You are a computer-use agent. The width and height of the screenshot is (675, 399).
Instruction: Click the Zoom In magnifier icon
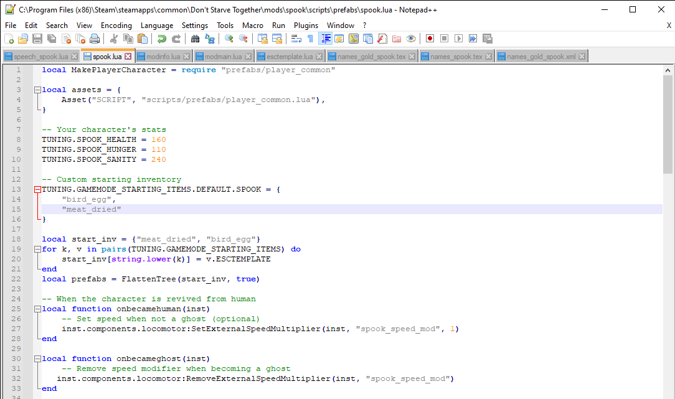coord(229,39)
